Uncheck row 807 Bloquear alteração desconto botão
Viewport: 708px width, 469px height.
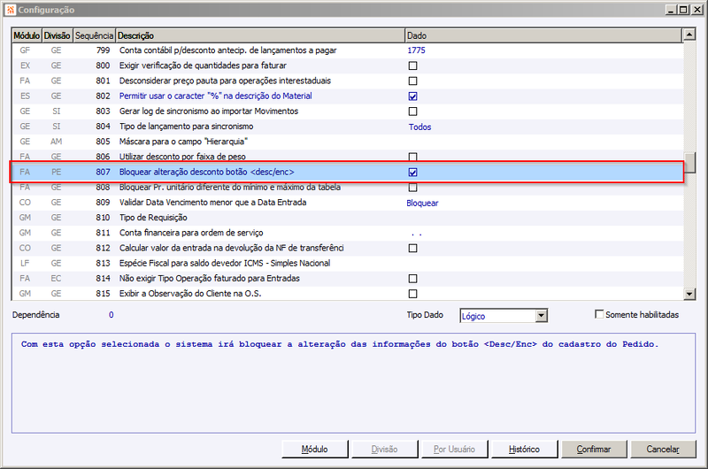tap(412, 172)
